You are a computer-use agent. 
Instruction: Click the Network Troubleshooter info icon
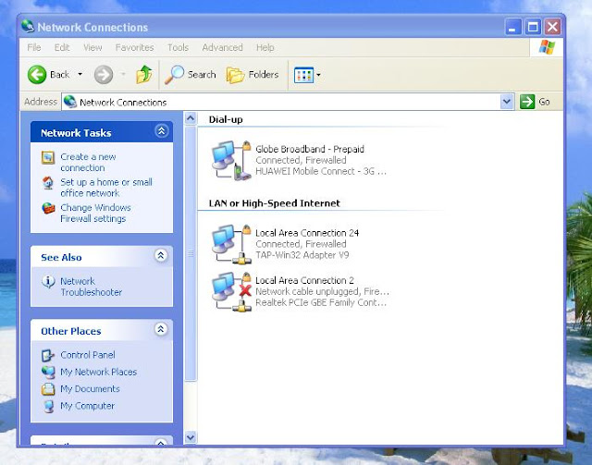[48, 282]
